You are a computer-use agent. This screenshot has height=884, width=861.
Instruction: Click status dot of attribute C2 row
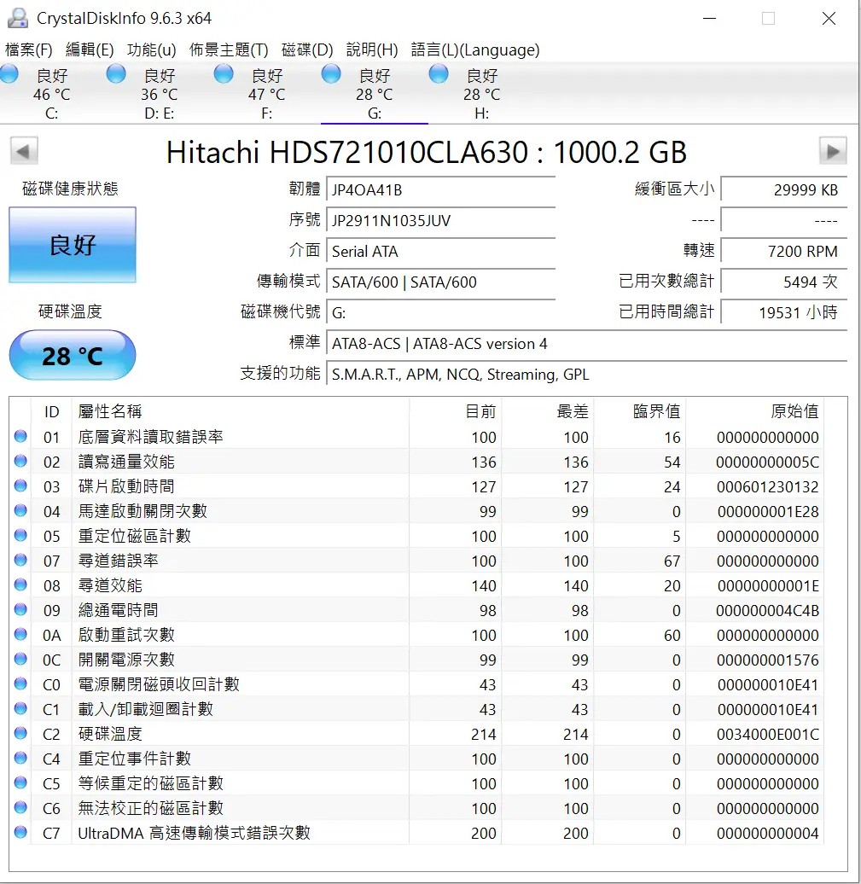tap(20, 734)
